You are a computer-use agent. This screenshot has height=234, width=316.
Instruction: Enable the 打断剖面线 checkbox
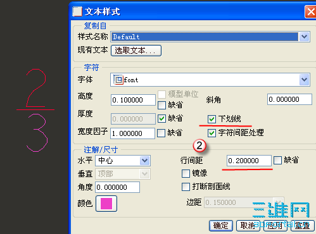pyautogui.click(x=186, y=187)
